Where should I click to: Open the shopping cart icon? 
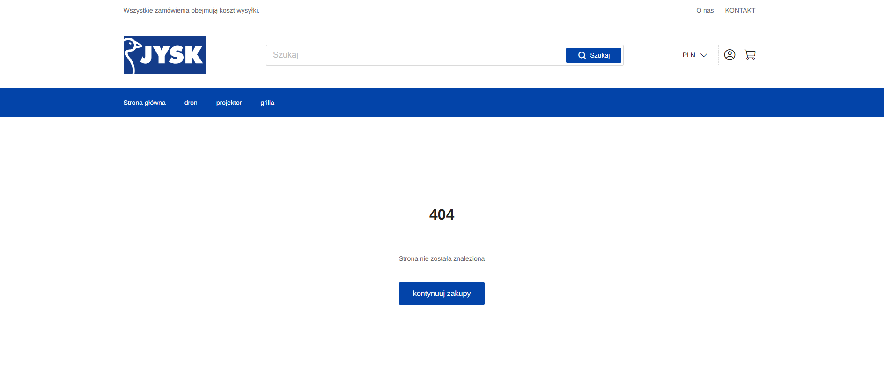(750, 55)
